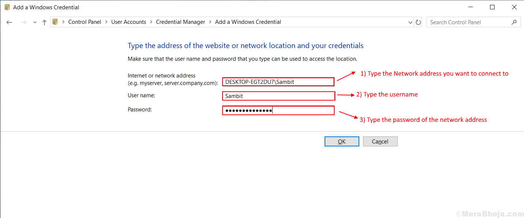Screen dimensions: 524x218
Task: Click the Cancel button
Action: pyautogui.click(x=380, y=141)
